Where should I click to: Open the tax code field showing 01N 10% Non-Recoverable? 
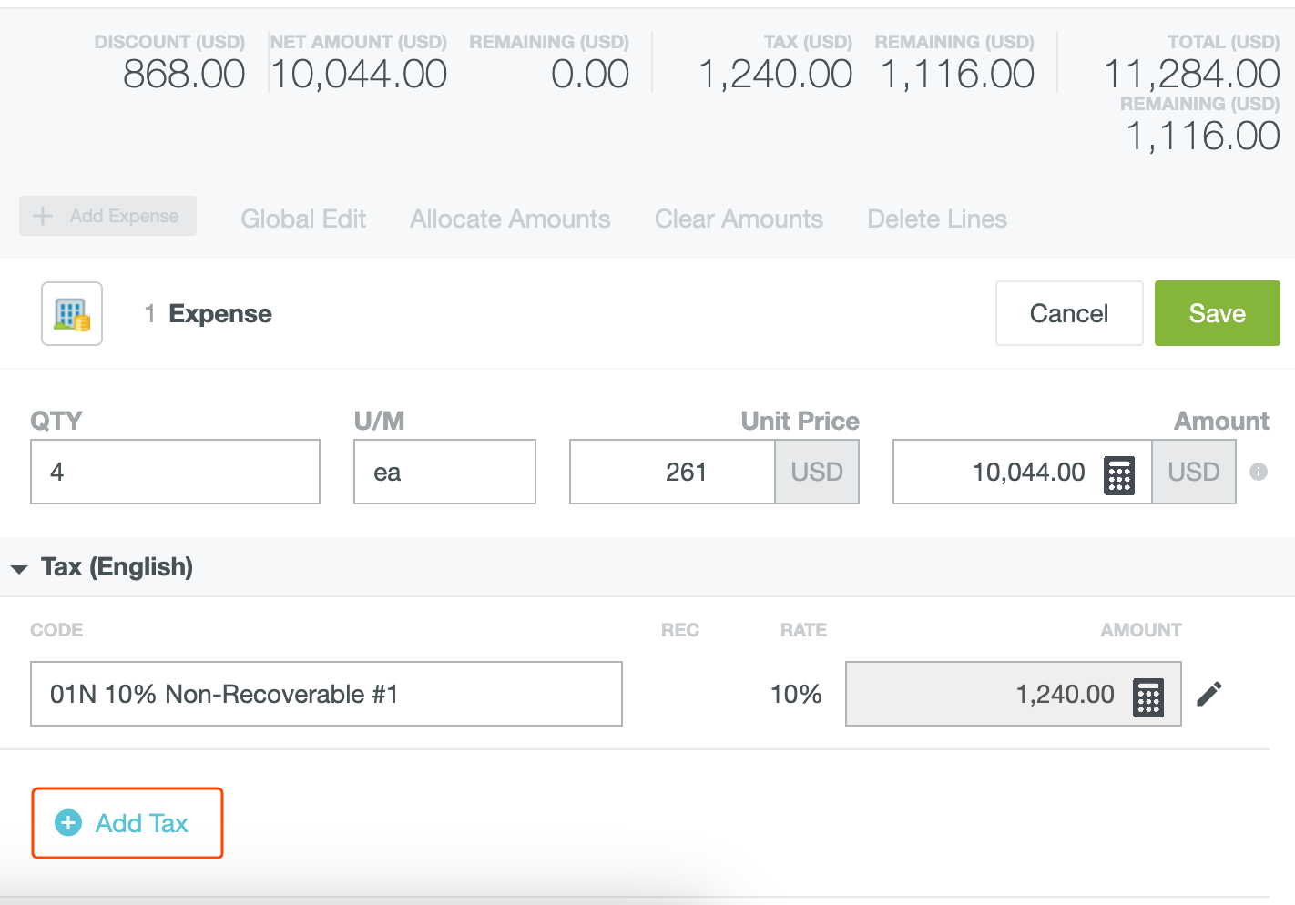326,694
